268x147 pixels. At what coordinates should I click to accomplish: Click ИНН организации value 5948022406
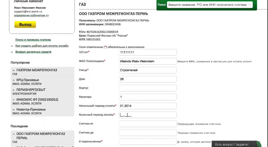(113, 24)
